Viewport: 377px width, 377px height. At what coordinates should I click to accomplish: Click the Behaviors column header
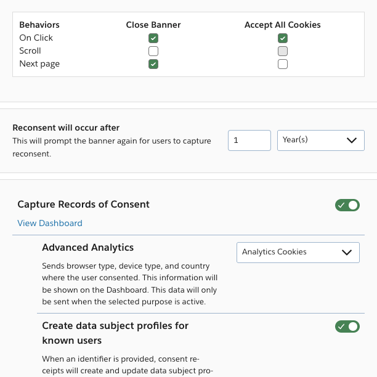39,25
